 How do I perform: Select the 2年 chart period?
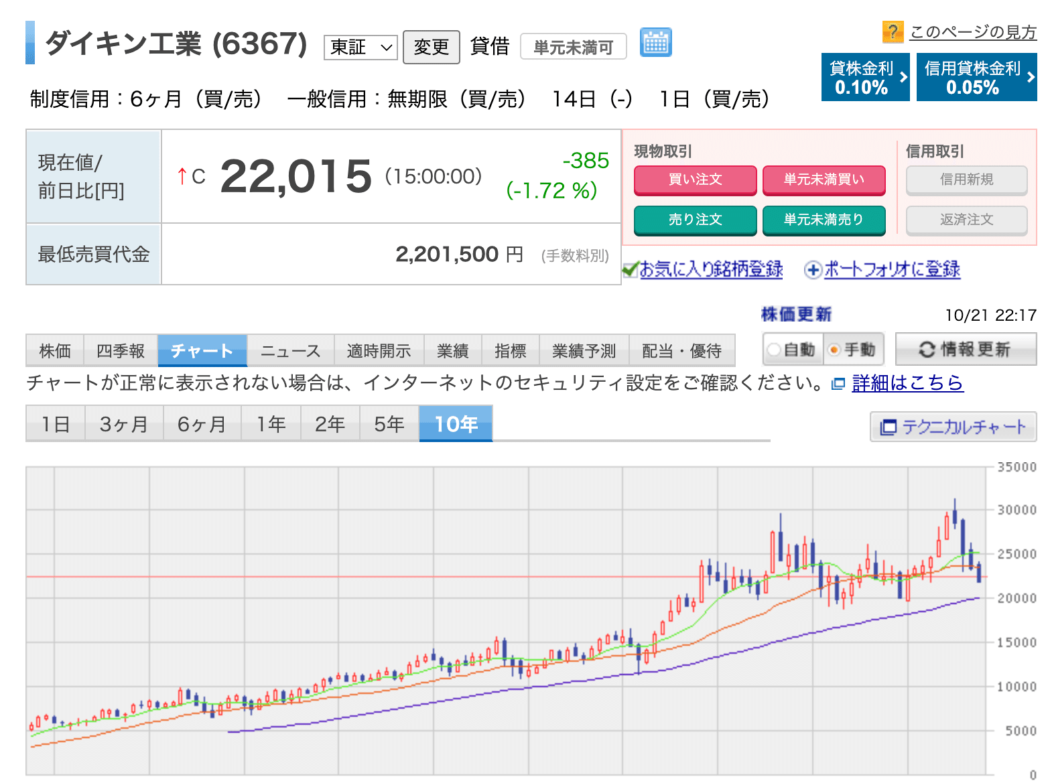[x=330, y=423]
